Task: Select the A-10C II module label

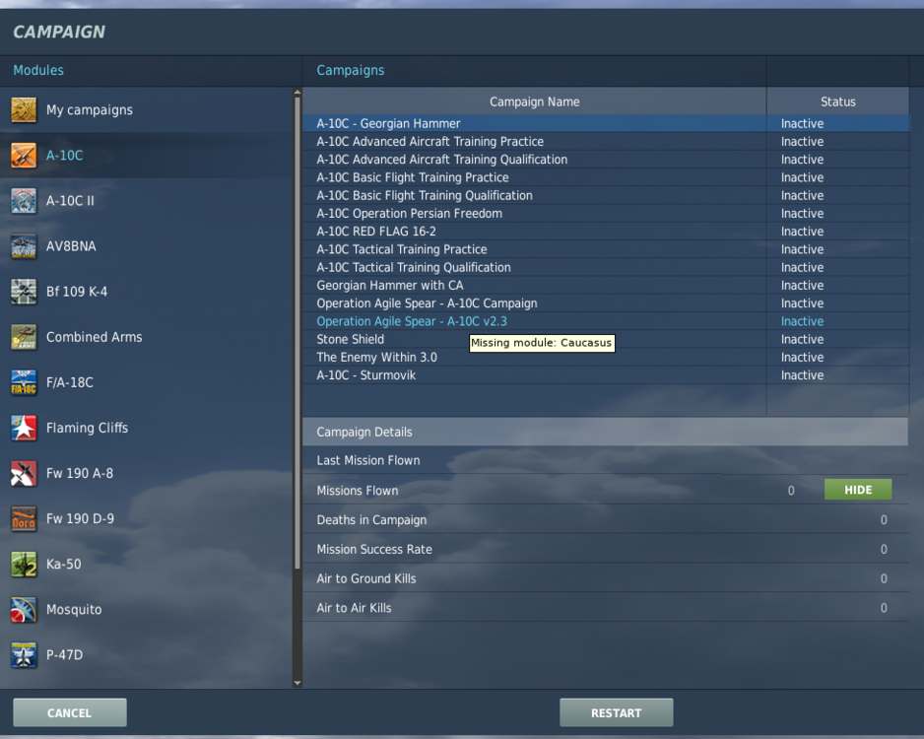Action: pyautogui.click(x=70, y=201)
